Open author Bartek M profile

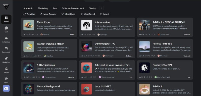click(x=45, y=34)
